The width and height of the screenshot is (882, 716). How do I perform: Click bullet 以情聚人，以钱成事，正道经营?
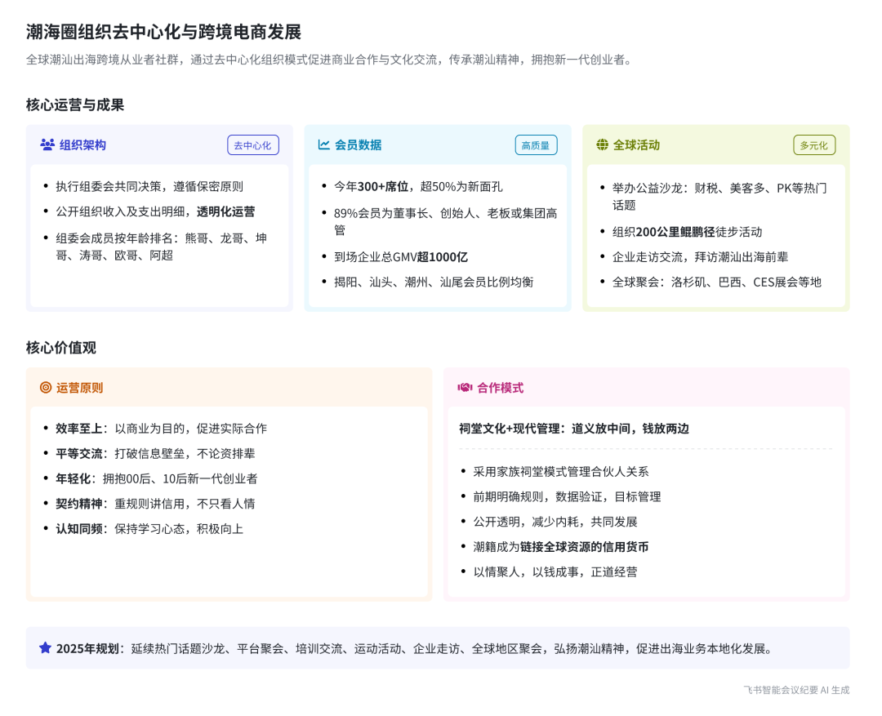pyautogui.click(x=555, y=572)
